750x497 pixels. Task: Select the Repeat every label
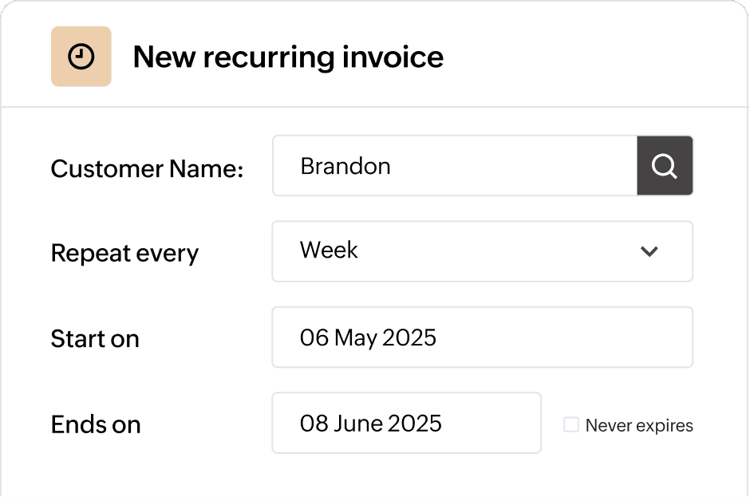pyautogui.click(x=124, y=253)
